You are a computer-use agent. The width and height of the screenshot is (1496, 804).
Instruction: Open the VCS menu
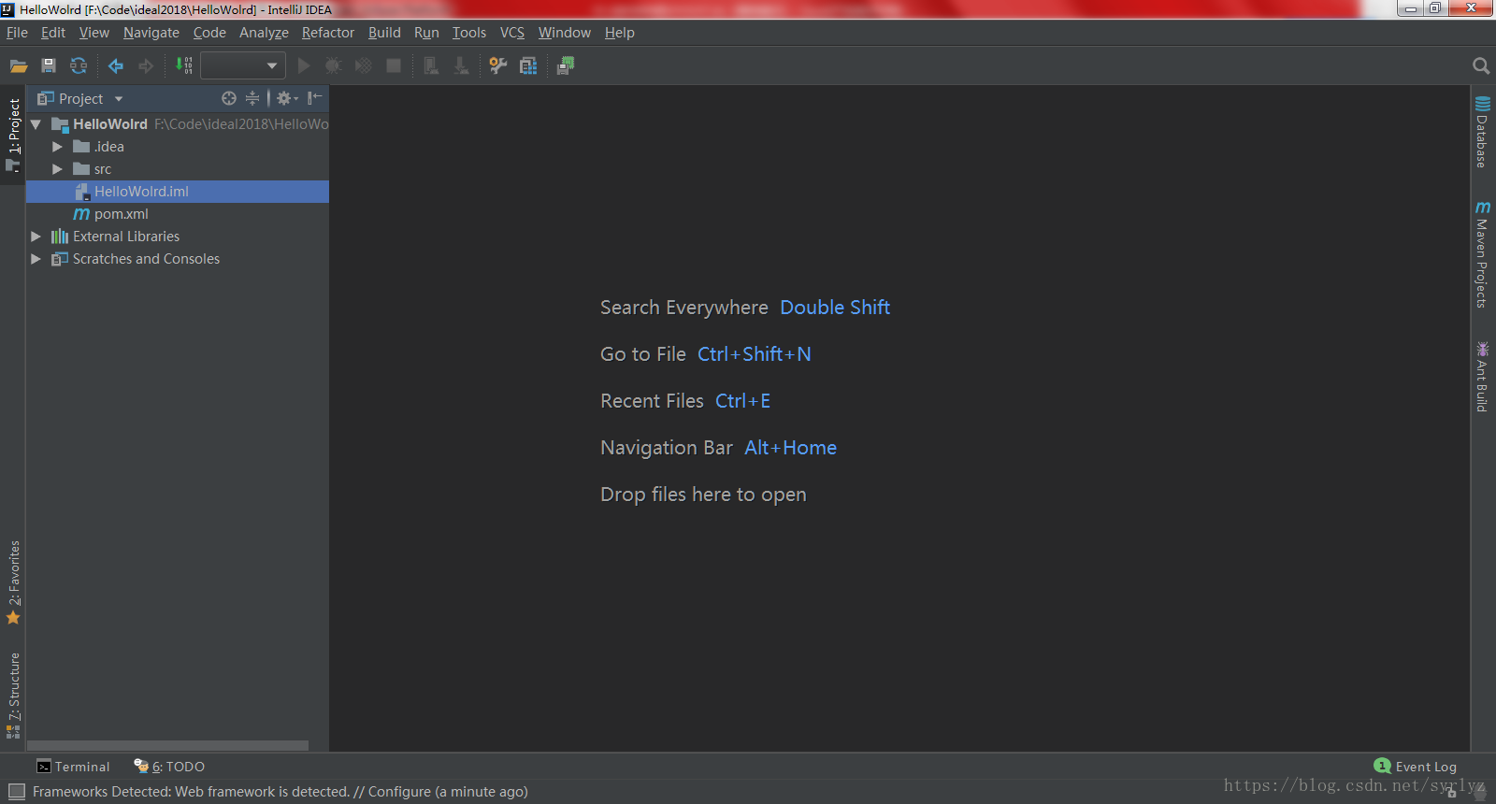tap(512, 33)
